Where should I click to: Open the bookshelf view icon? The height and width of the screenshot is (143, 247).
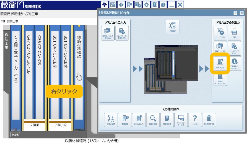tap(113, 5)
